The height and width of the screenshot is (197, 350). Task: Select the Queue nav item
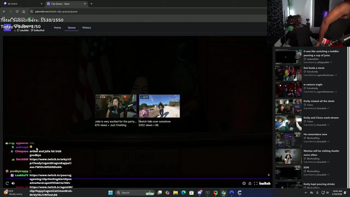pos(72,28)
